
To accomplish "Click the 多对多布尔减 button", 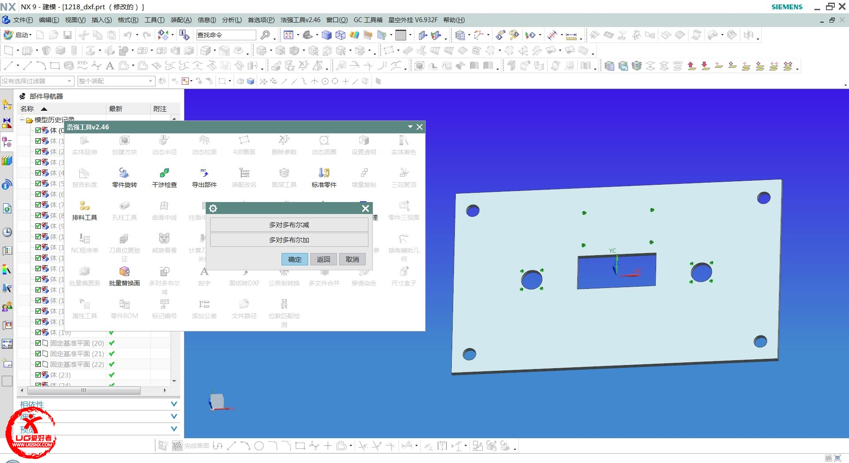I will (x=289, y=225).
